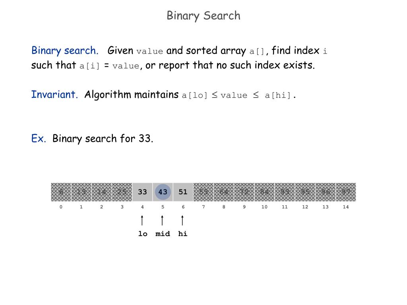Click the blue 'Invariant.' heading
The width and height of the screenshot is (407, 305).
pyautogui.click(x=54, y=95)
